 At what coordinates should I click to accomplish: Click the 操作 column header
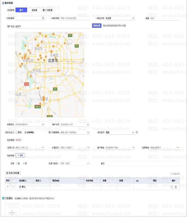tap(174, 181)
